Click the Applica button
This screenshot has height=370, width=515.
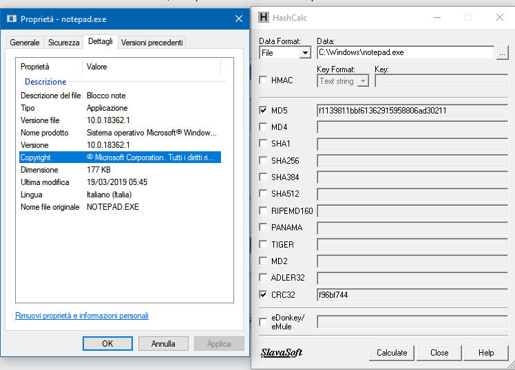pyautogui.click(x=219, y=343)
